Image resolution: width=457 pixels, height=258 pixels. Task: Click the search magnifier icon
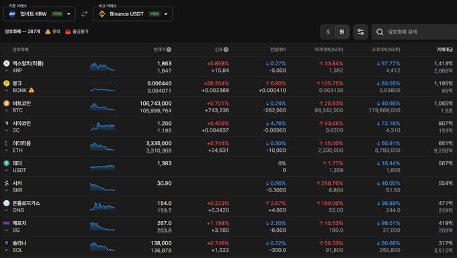tap(380, 32)
